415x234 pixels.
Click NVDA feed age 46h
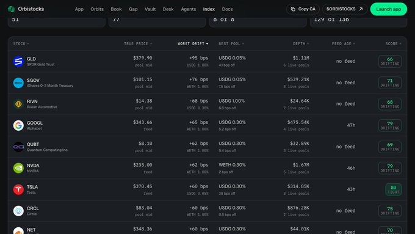pyautogui.click(x=351, y=168)
